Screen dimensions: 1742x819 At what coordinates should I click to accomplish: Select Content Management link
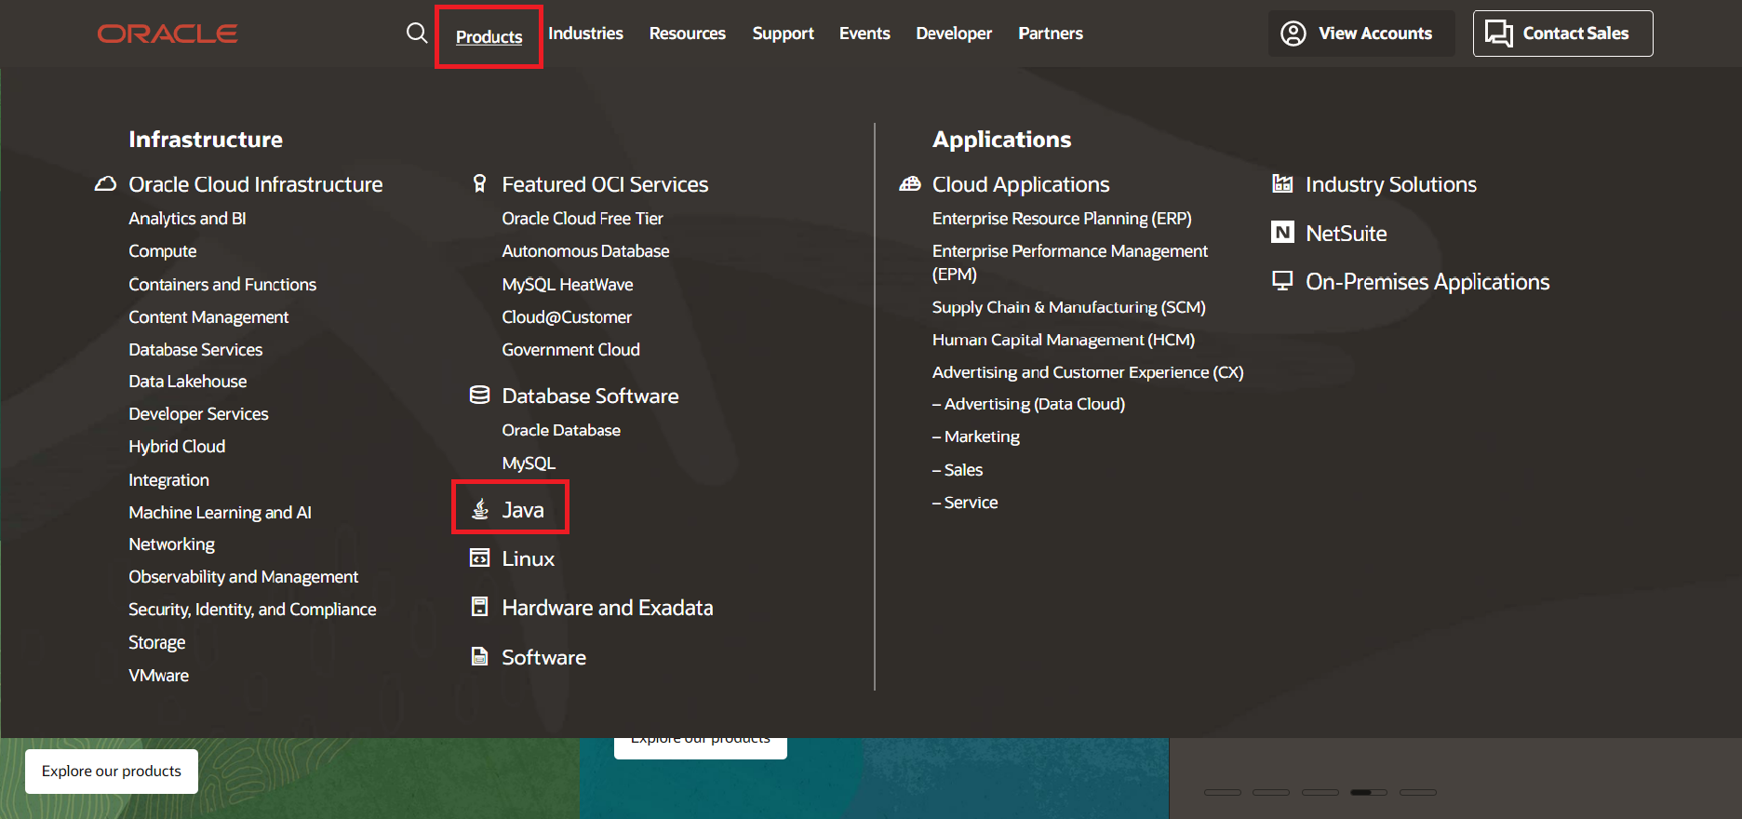point(208,317)
